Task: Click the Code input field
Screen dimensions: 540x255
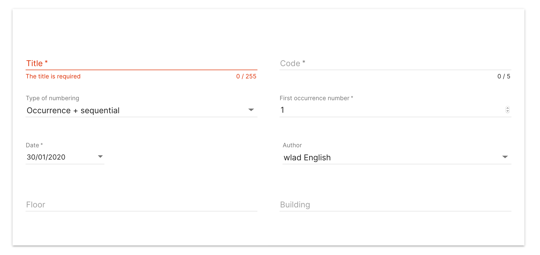Action: point(395,63)
